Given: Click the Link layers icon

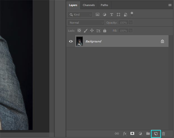Looking at the screenshot, I should tap(117, 134).
